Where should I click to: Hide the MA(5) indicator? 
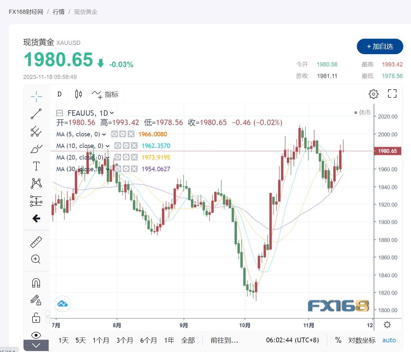[114, 134]
